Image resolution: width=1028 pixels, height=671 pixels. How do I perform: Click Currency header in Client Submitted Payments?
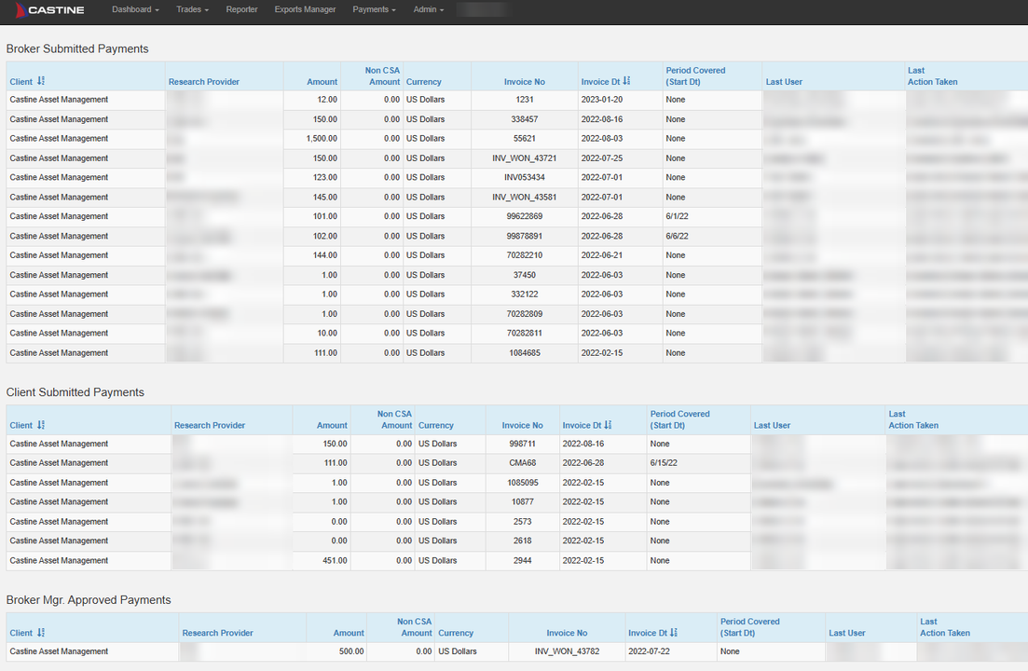tap(436, 426)
